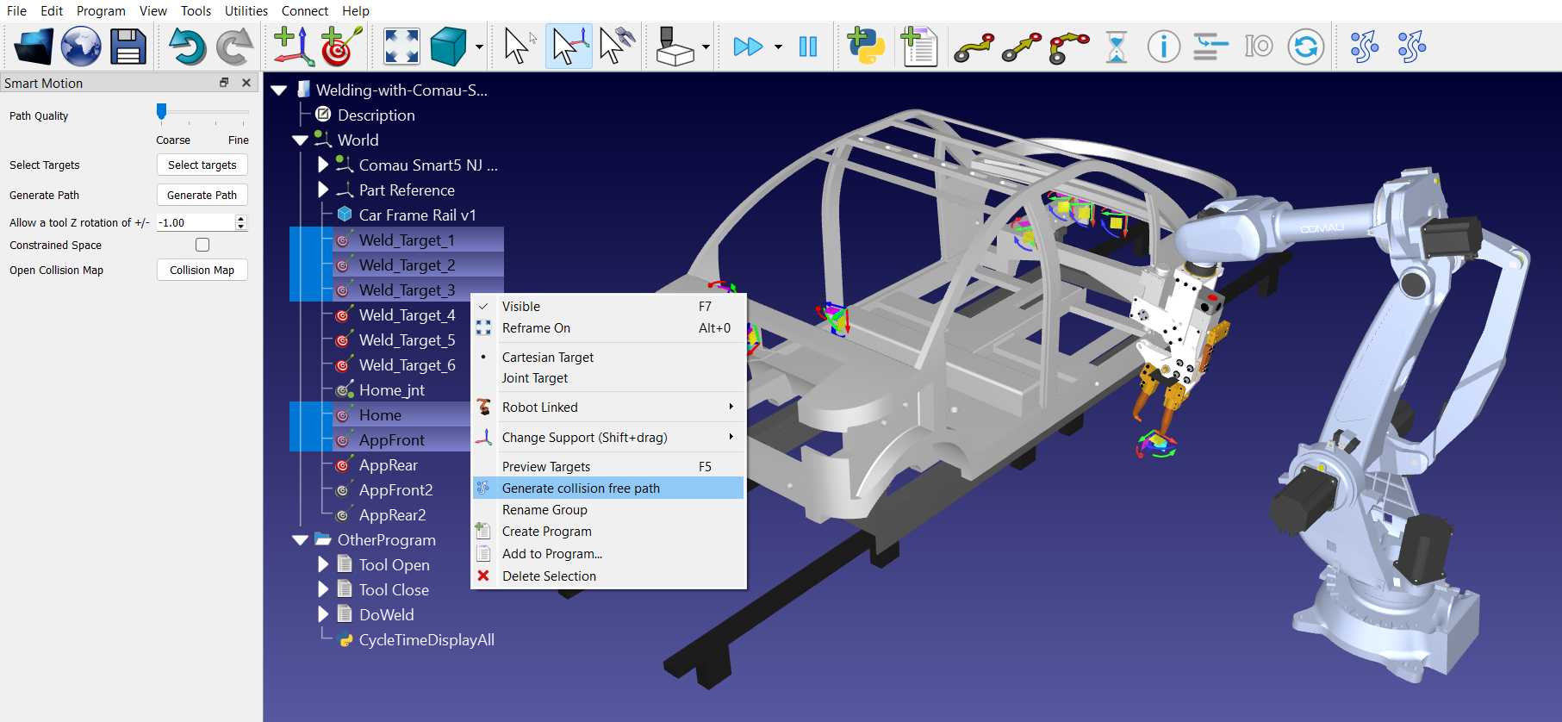Insert a Move Circular instruction
The height and width of the screenshot is (722, 1562).
pyautogui.click(x=1069, y=47)
